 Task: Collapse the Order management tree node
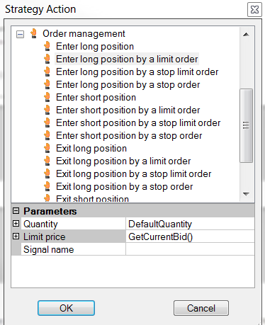pos(20,35)
